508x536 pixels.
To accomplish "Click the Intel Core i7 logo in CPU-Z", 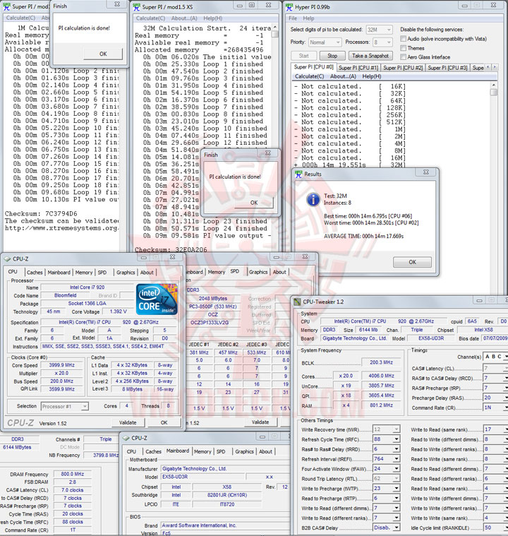I will (157, 299).
